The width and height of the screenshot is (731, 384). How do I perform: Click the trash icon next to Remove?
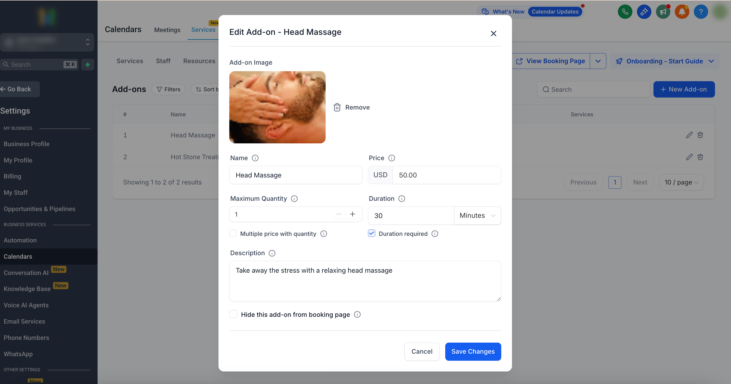coord(337,107)
